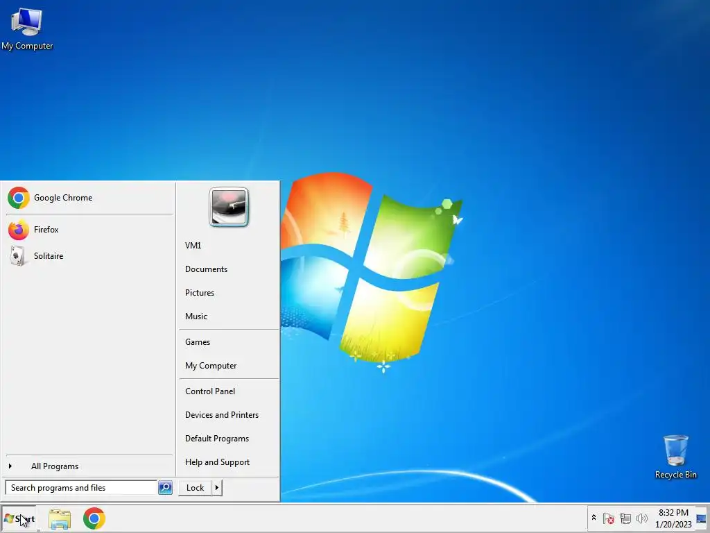
Task: Open Chrome from the taskbar
Action: pyautogui.click(x=94, y=518)
